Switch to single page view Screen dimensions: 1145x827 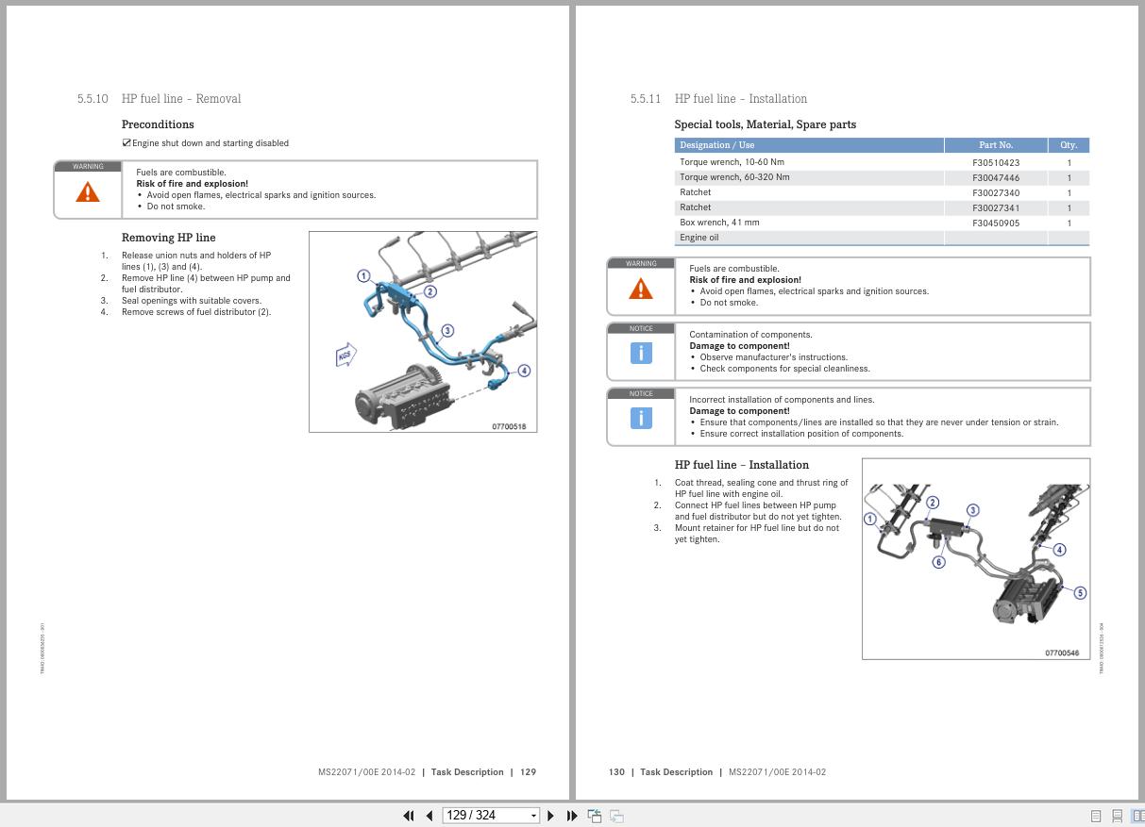[1096, 816]
